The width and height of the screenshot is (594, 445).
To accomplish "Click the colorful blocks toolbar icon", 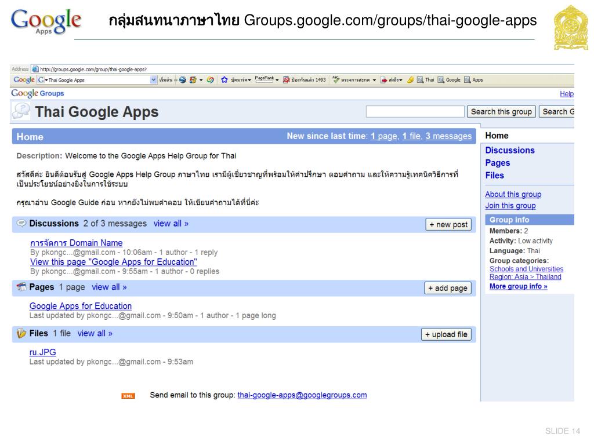I will (x=193, y=80).
